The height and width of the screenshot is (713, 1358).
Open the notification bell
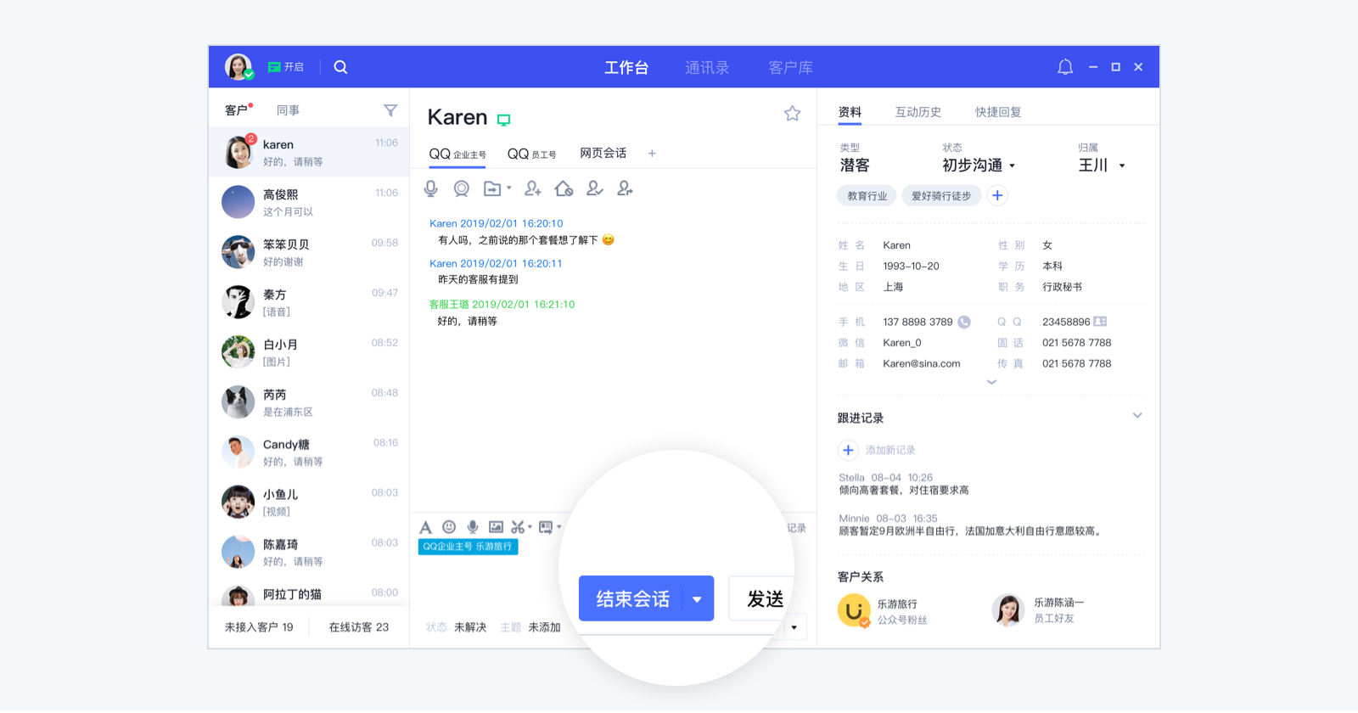1065,67
